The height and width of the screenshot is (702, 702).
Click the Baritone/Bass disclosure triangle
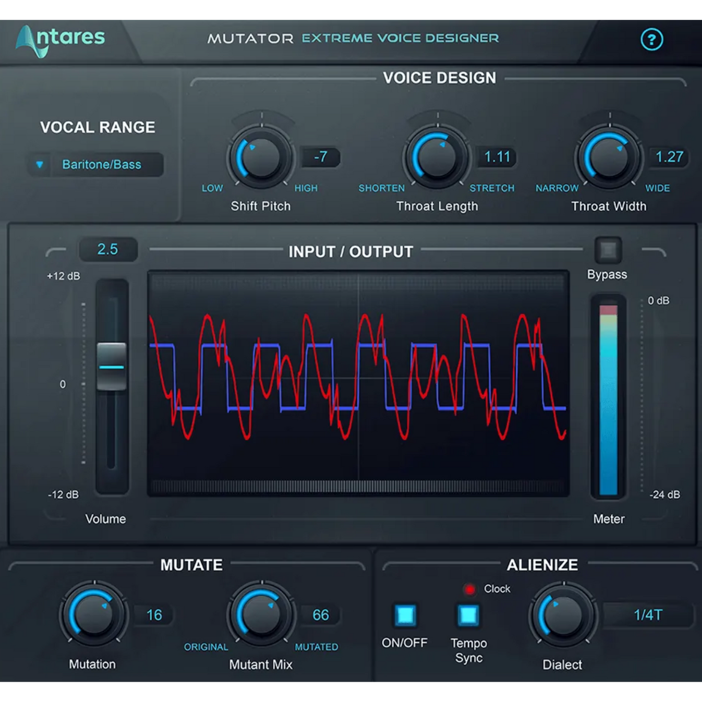[40, 165]
